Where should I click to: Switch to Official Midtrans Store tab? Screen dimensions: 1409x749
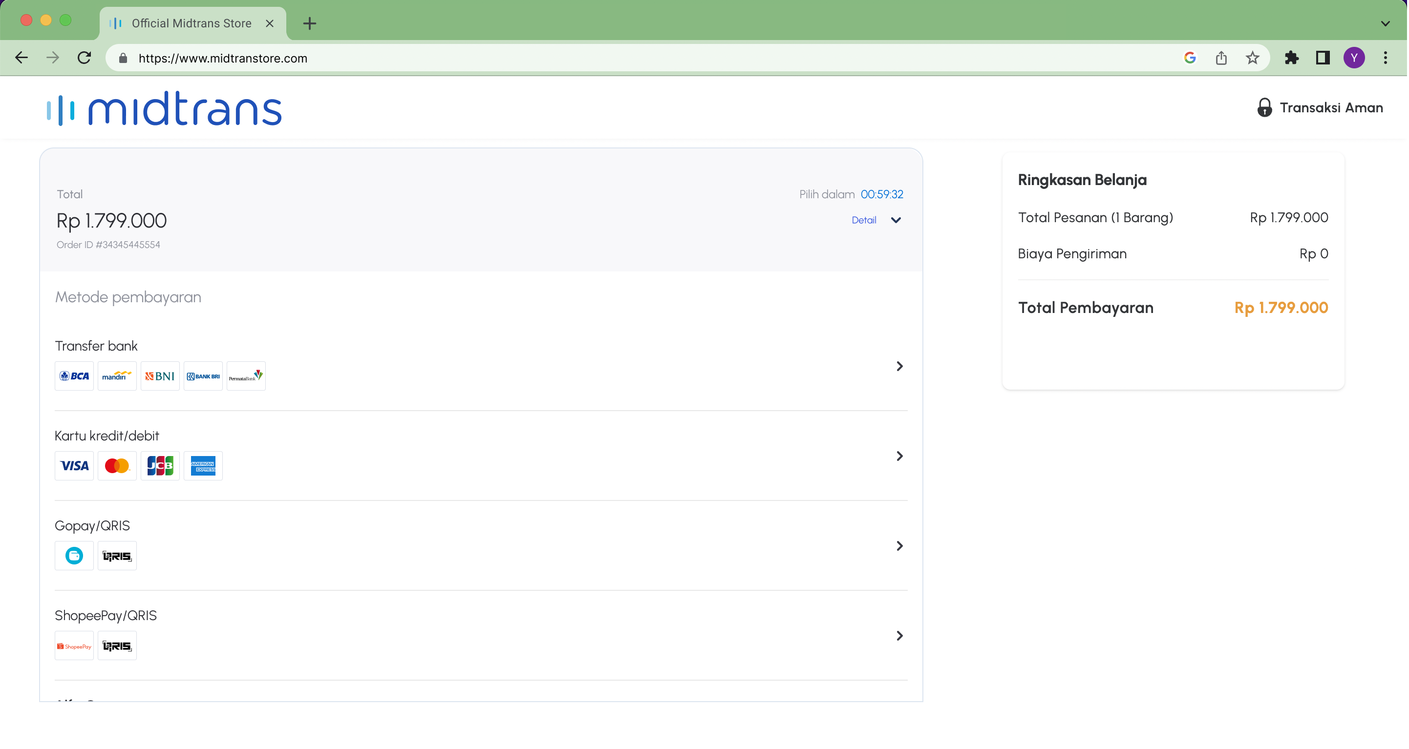click(x=192, y=23)
